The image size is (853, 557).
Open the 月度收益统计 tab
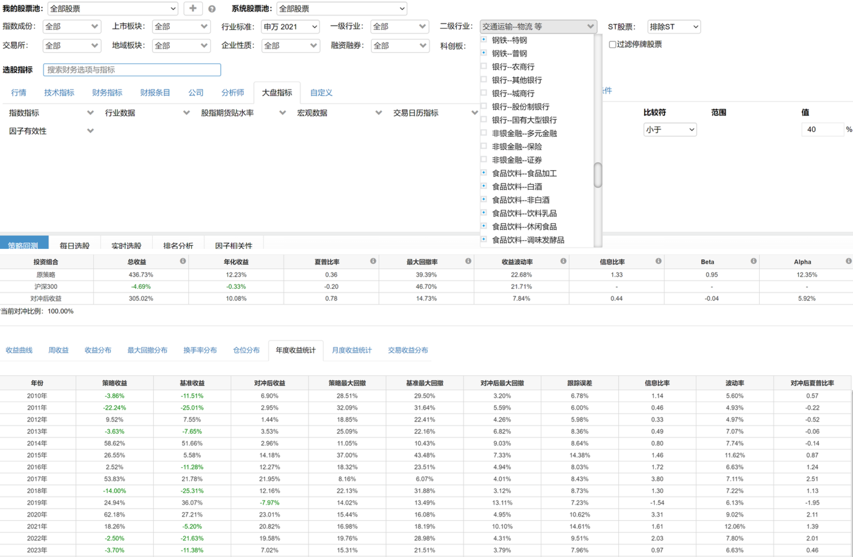[x=351, y=350]
